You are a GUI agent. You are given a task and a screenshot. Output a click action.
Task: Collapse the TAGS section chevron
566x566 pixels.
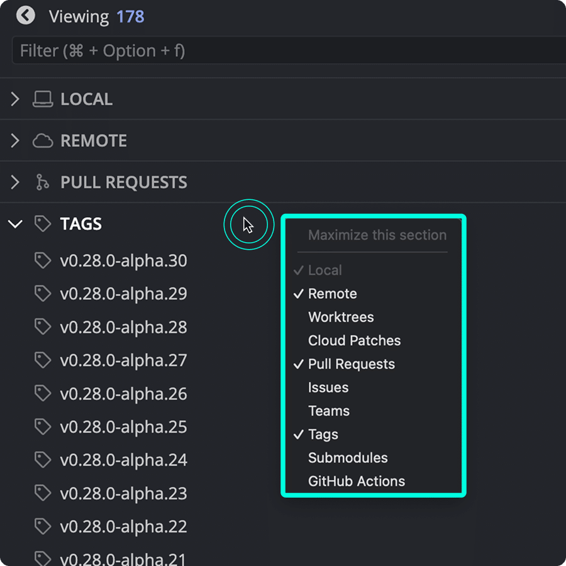(x=14, y=223)
